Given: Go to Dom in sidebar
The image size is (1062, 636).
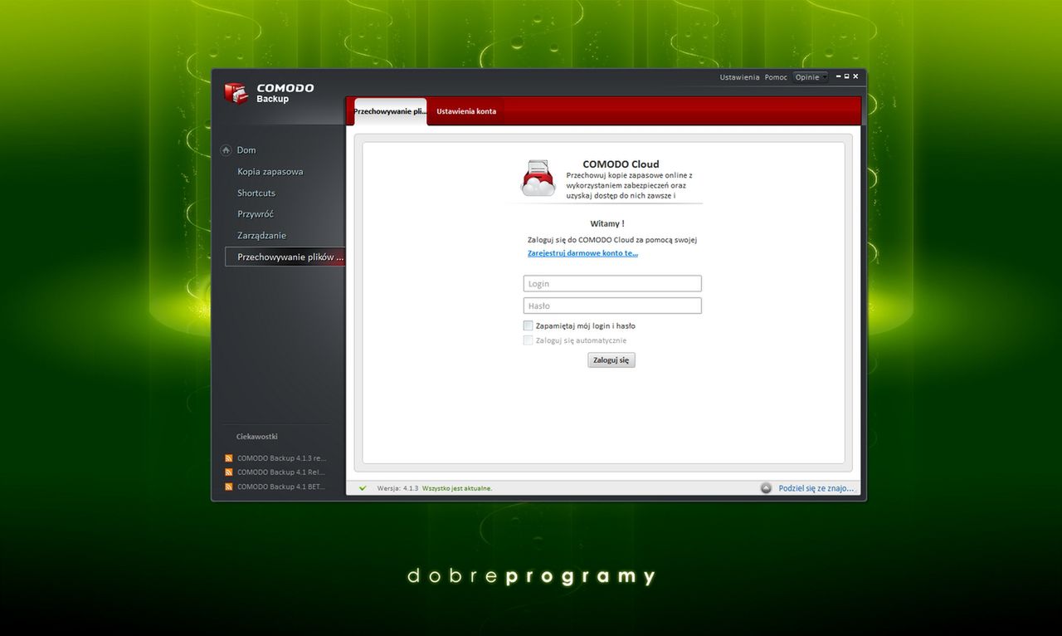Looking at the screenshot, I should click(246, 150).
